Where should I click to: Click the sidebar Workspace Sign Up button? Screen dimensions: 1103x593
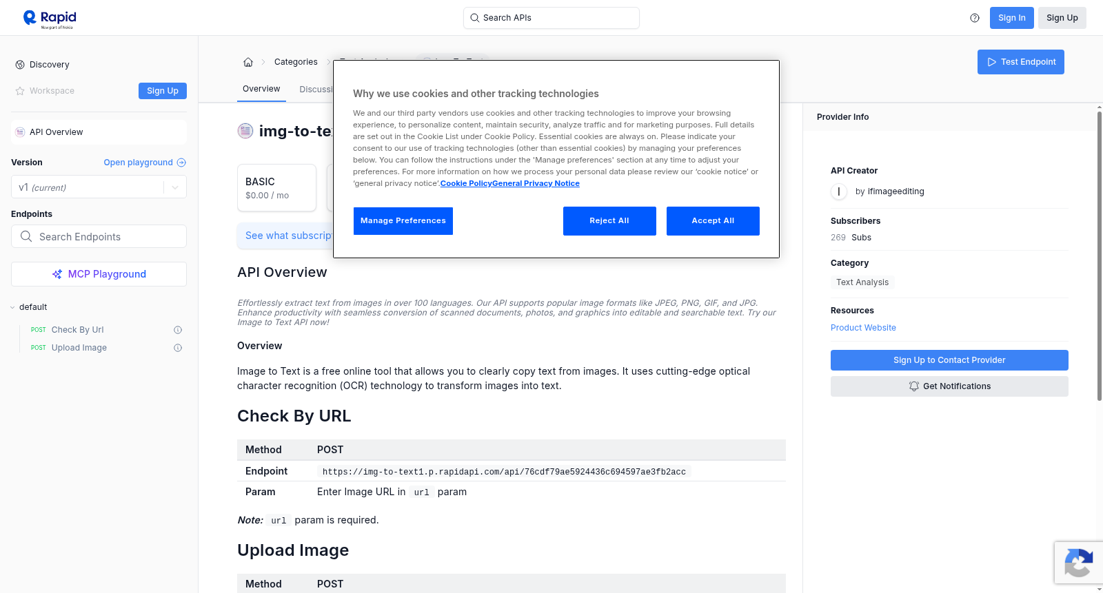pos(163,91)
